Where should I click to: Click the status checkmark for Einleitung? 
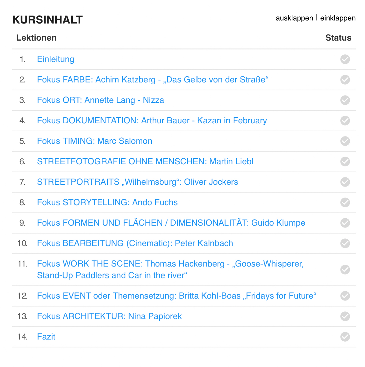[345, 59]
